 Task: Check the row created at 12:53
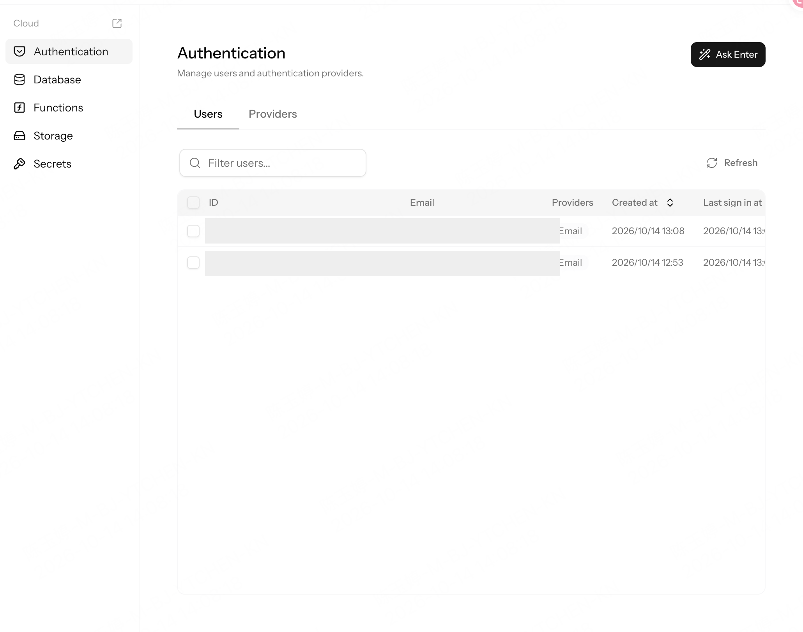[x=193, y=263]
